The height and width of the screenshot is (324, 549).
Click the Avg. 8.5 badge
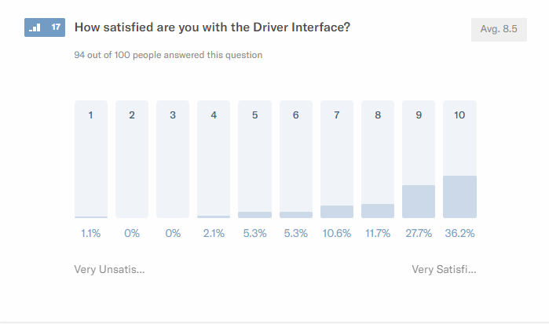click(x=499, y=29)
